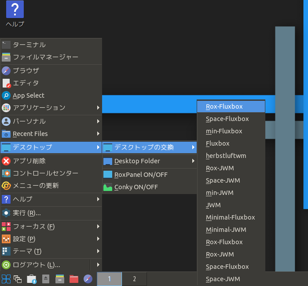Expand the 設定 (P) submenu
Viewport: 308px width, 286px height.
click(51, 239)
